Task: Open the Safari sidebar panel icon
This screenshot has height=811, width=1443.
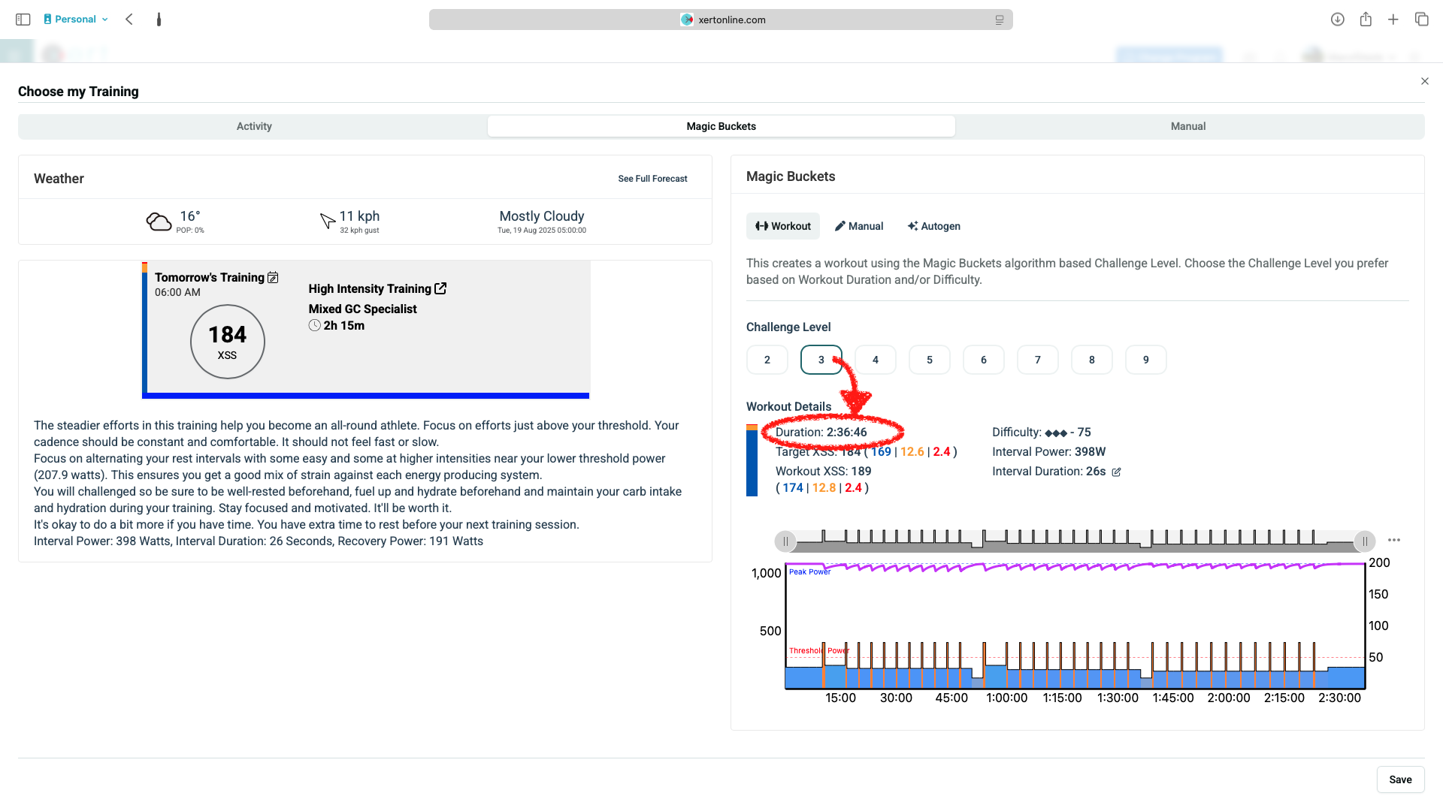Action: coord(23,20)
